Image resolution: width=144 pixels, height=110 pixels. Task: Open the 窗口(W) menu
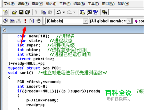pos(108,4)
